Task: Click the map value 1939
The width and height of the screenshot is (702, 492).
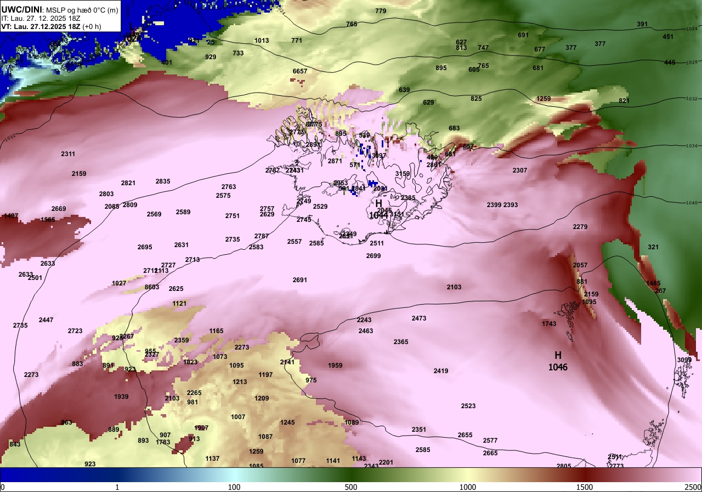Action: point(121,397)
